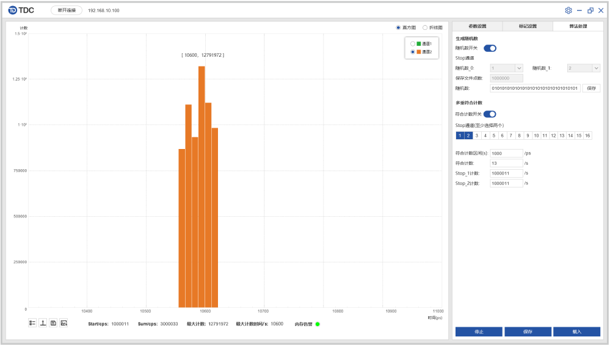Switch to the 标记设置 tab
This screenshot has width=610, height=345.
coord(528,26)
